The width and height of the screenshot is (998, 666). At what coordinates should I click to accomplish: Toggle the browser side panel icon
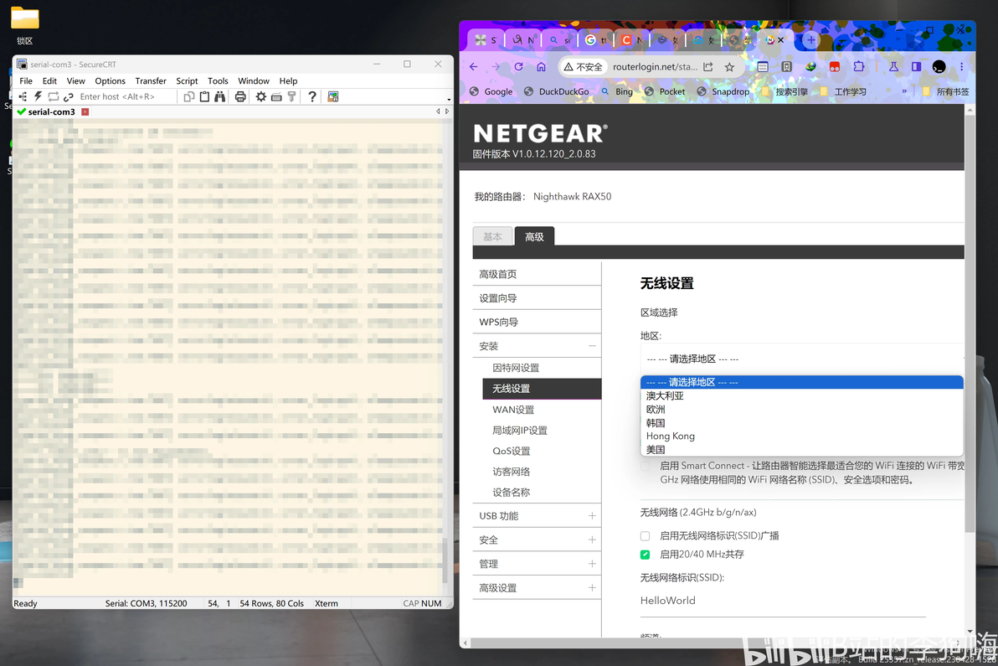pos(916,67)
